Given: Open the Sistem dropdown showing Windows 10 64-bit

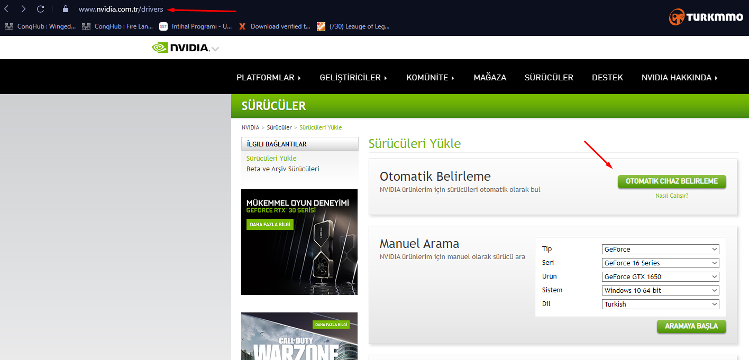Looking at the screenshot, I should pos(661,290).
